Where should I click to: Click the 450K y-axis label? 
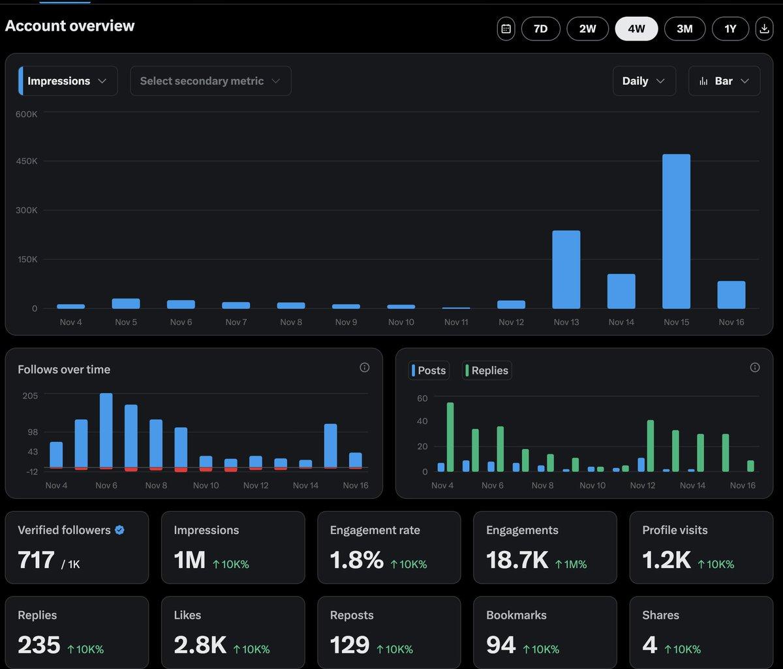click(x=27, y=161)
